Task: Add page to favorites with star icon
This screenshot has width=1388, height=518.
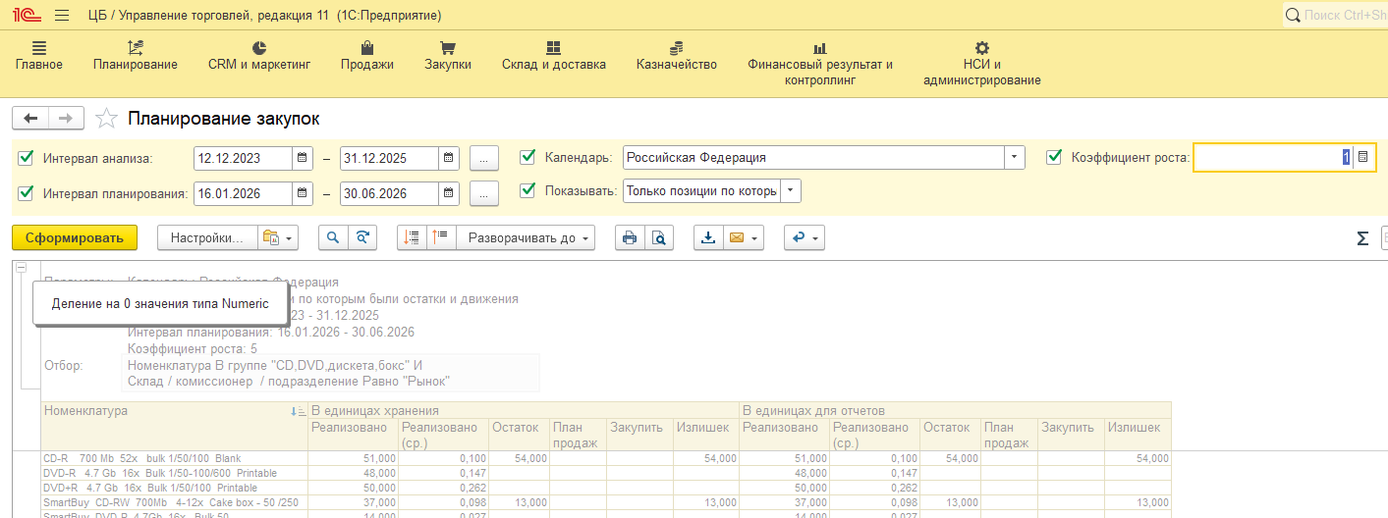Action: (x=106, y=119)
